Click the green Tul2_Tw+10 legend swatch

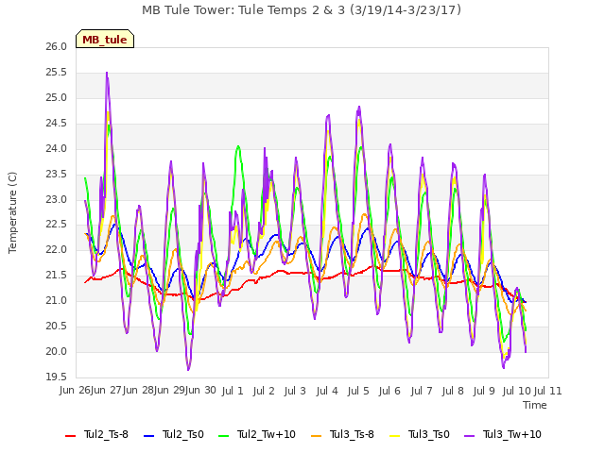[x=223, y=436]
